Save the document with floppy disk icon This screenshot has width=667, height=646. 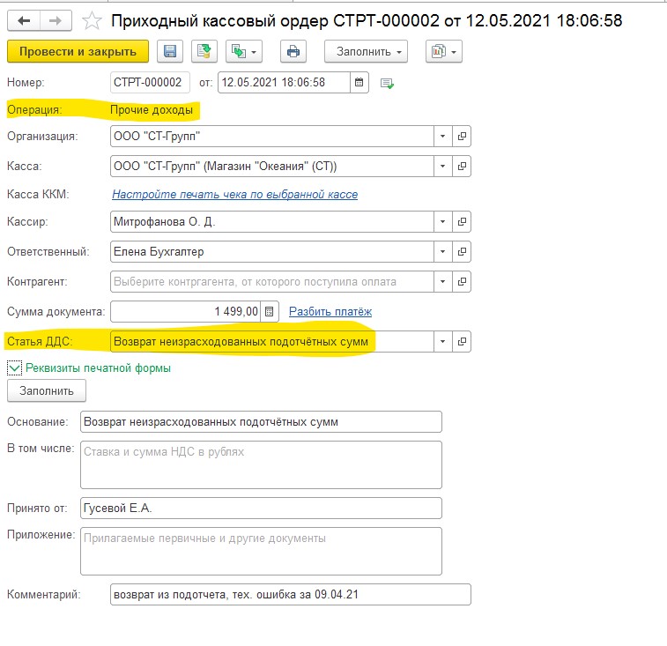170,52
